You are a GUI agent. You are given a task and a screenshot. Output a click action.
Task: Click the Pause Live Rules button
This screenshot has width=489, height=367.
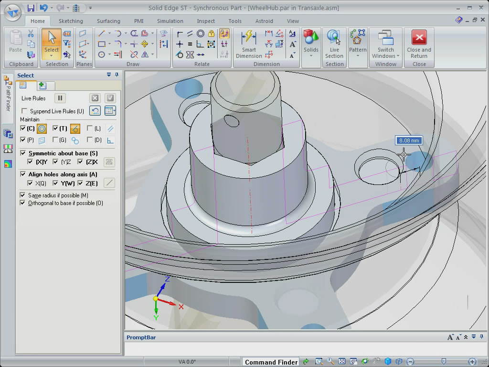click(60, 98)
